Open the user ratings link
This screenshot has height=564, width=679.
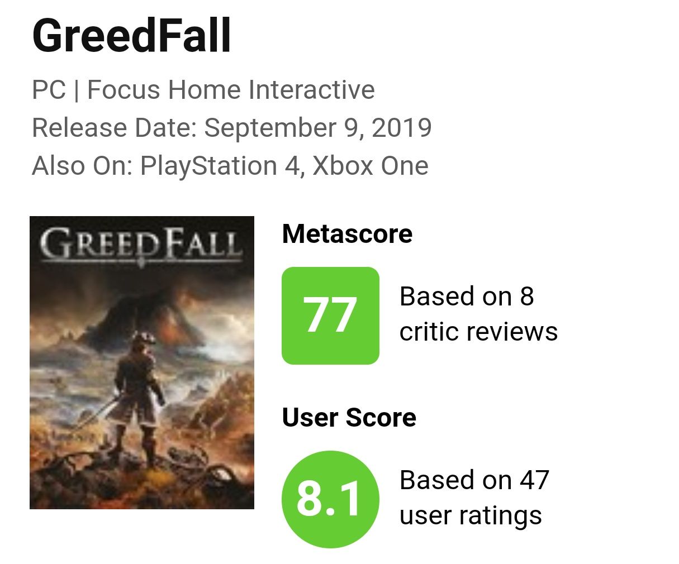471,515
